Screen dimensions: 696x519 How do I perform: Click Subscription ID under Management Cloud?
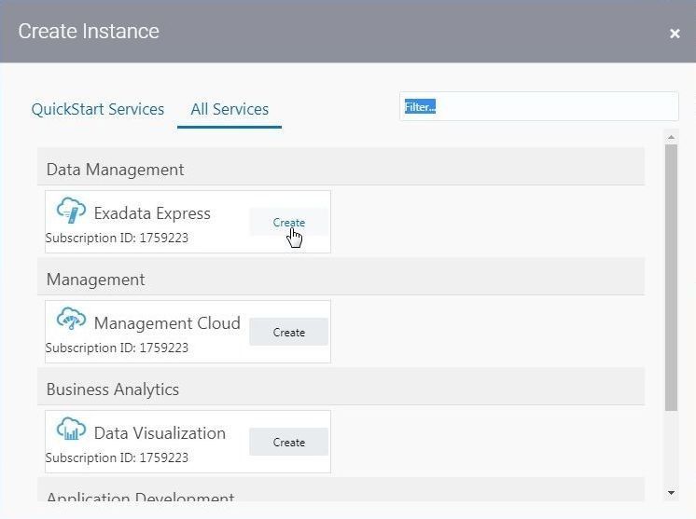pyautogui.click(x=117, y=348)
